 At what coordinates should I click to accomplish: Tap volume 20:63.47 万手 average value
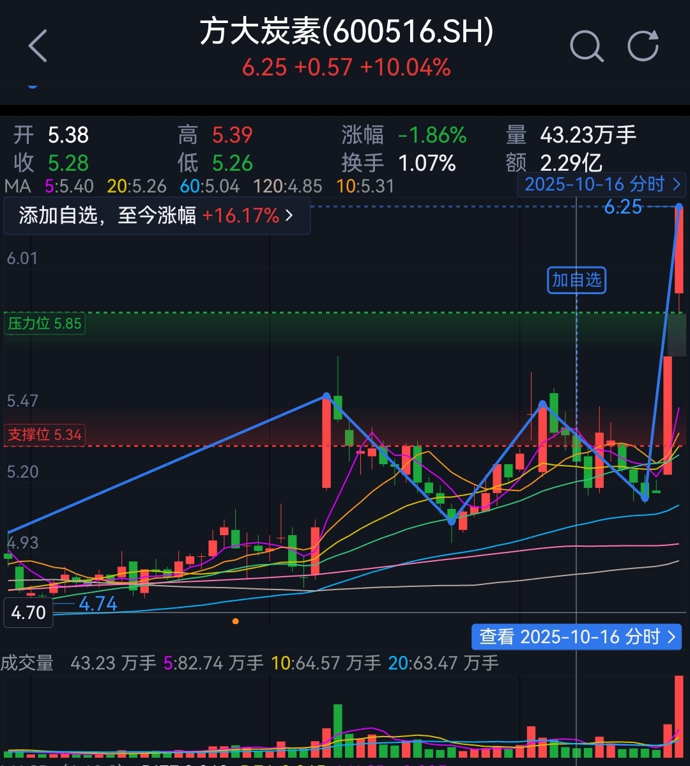coord(443,663)
